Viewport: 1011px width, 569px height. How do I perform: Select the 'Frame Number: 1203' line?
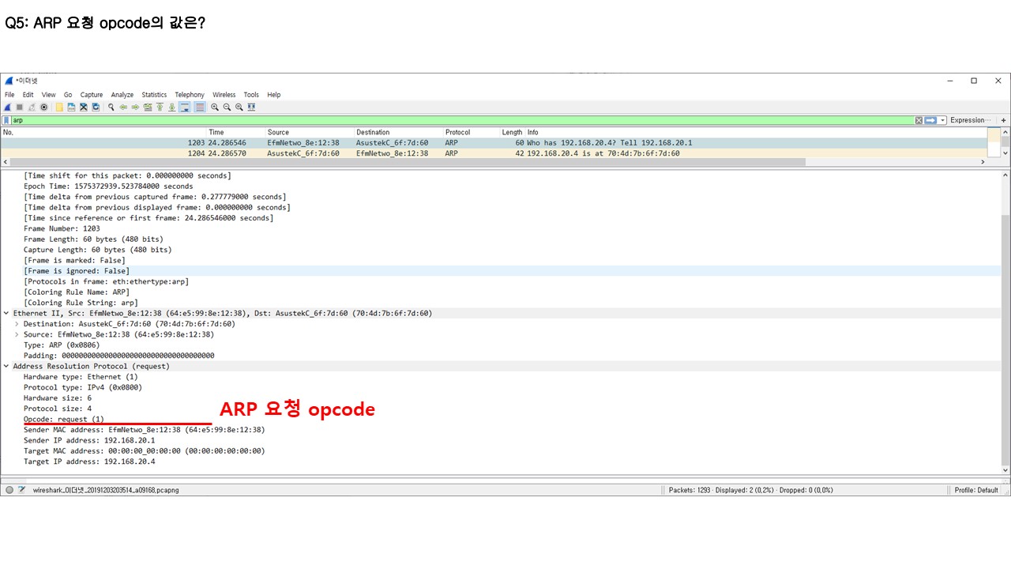pyautogui.click(x=62, y=228)
